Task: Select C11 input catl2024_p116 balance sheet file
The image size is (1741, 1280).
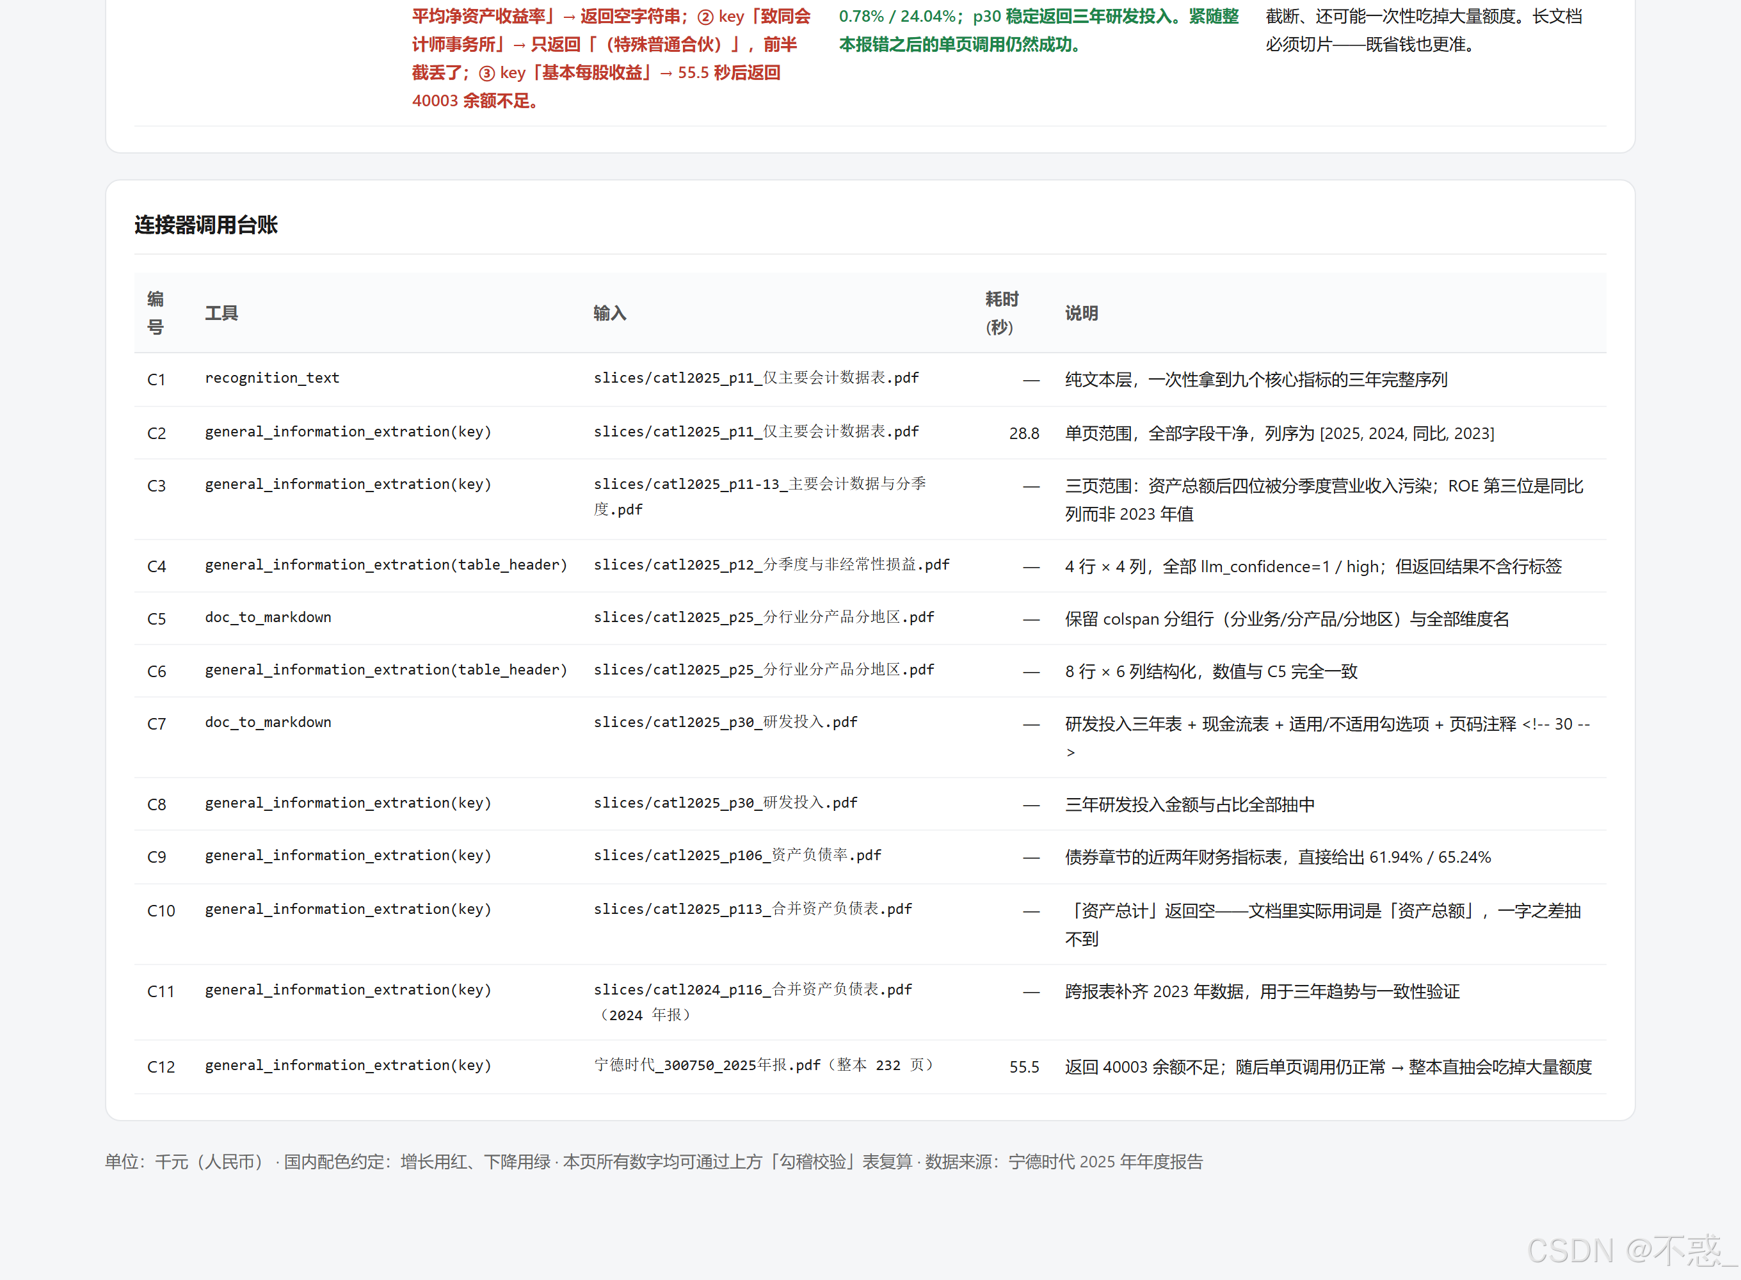Action: coord(753,1002)
